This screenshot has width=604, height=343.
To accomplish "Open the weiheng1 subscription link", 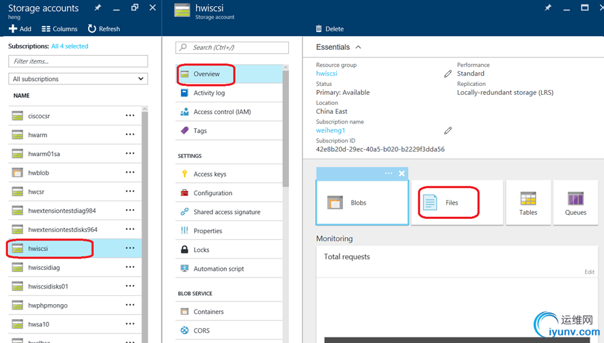I will 331,130.
